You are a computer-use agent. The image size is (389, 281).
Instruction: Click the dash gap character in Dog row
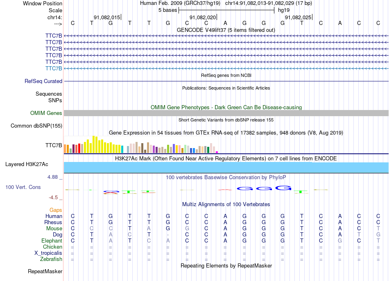tap(168, 235)
